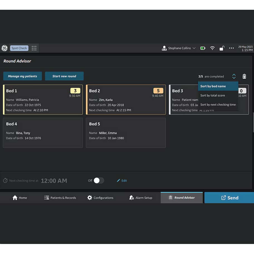Screen dimensions: 254x254
Task: Click the unlocked padlock icon
Action: [222, 48]
